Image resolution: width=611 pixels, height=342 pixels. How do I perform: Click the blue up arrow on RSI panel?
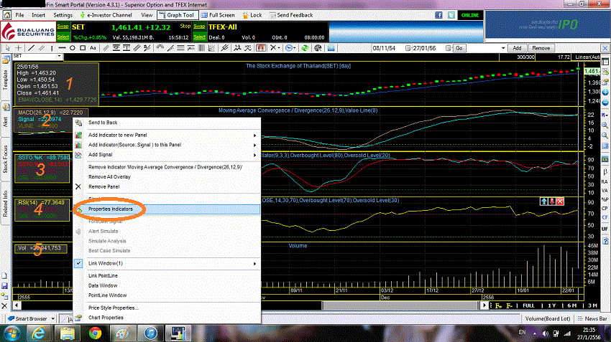(x=544, y=201)
